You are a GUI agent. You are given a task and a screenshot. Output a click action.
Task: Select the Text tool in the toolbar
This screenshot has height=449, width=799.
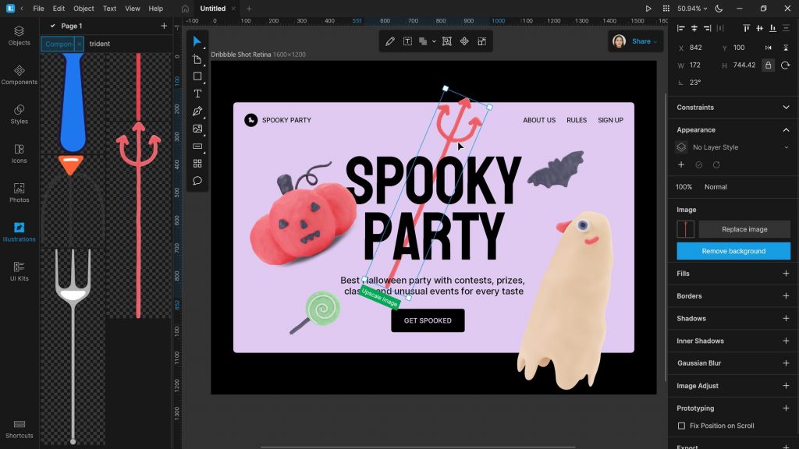tap(197, 94)
